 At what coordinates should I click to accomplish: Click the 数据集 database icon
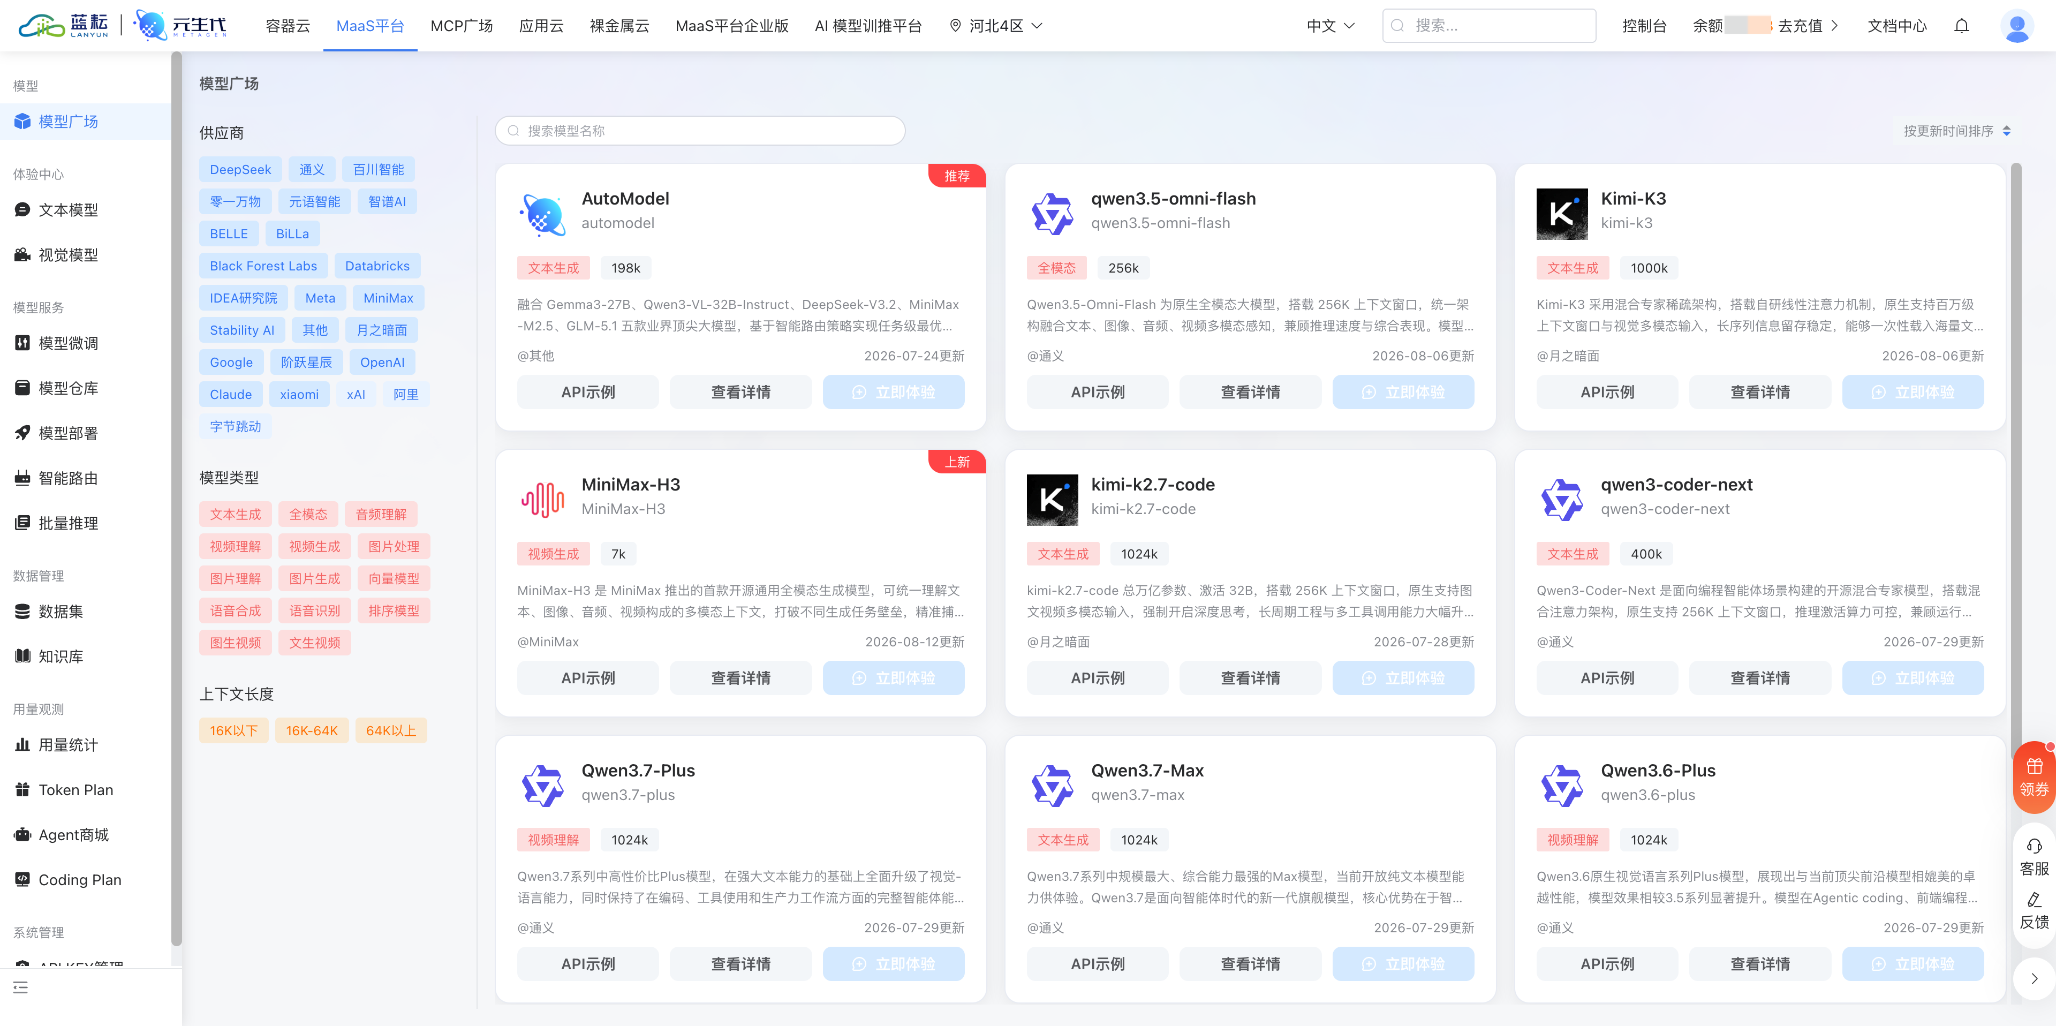[22, 612]
